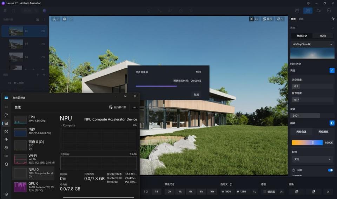Click the viewport display button
Viewport: 337px width, 199px height.
click(267, 19)
